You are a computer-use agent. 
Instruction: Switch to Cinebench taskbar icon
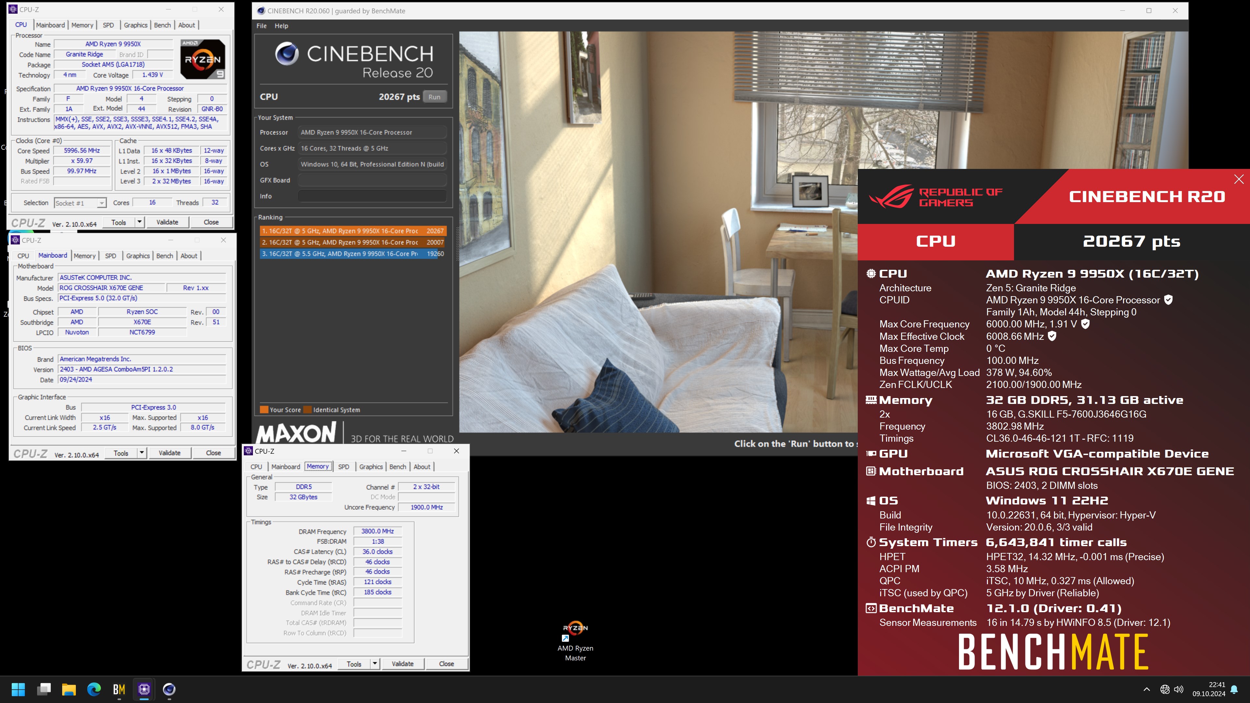[169, 689]
